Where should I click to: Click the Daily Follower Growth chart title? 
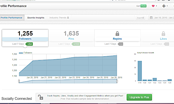(145, 53)
